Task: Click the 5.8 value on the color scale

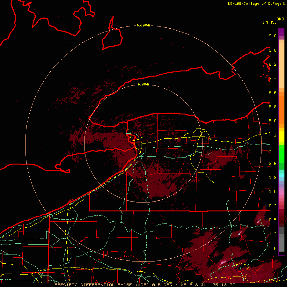Action: [273, 107]
